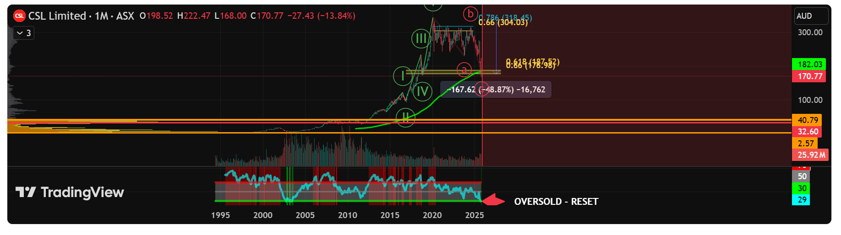841x235 pixels.
Task: Select the green wave II circle label
Action: click(x=405, y=117)
